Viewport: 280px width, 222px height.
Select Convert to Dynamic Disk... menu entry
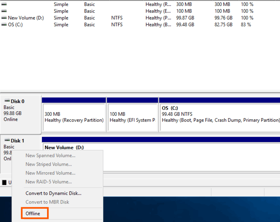(53, 193)
